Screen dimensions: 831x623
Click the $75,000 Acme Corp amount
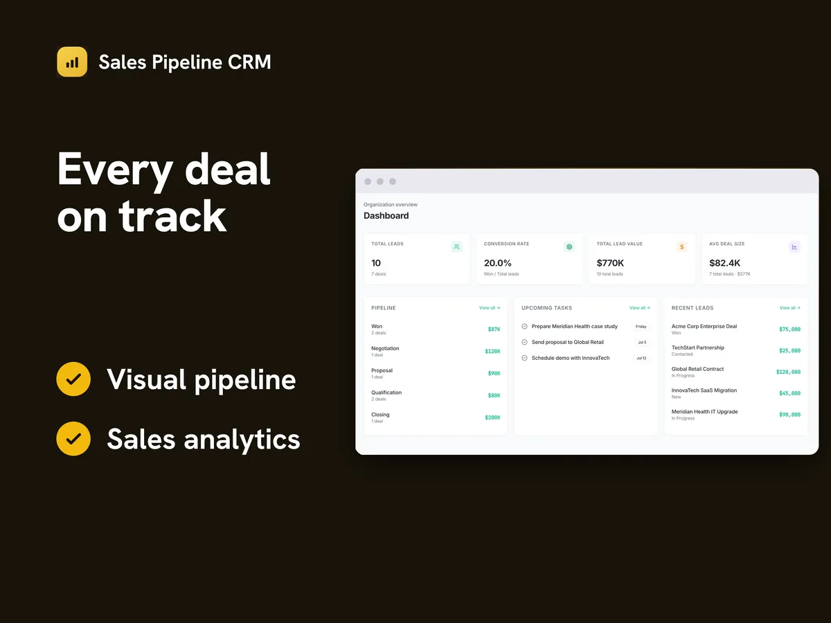click(x=789, y=329)
